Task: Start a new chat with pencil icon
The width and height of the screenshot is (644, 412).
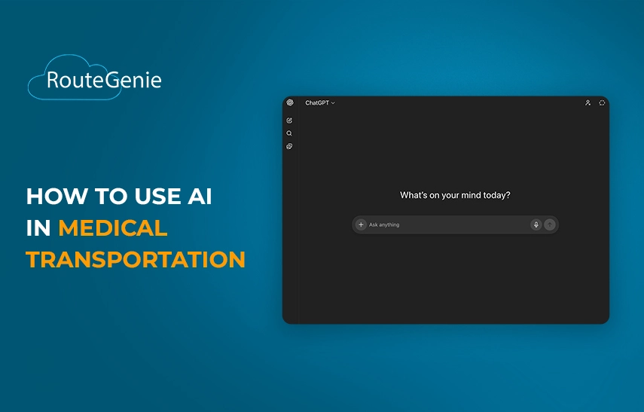Action: (x=289, y=121)
